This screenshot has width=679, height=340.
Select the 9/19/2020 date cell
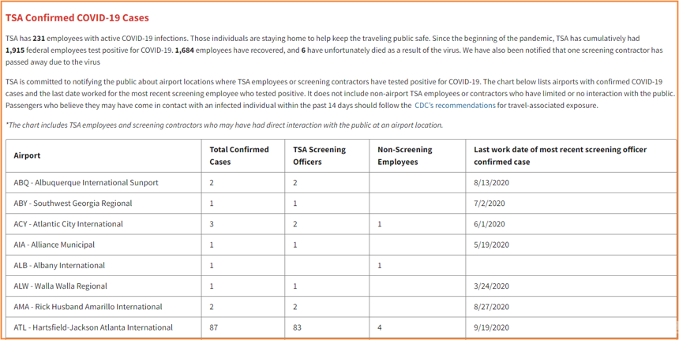point(571,327)
